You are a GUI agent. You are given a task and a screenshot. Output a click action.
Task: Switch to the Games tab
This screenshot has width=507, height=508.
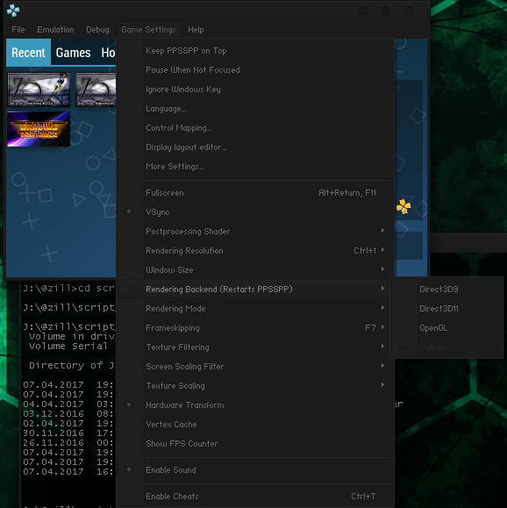pyautogui.click(x=73, y=53)
